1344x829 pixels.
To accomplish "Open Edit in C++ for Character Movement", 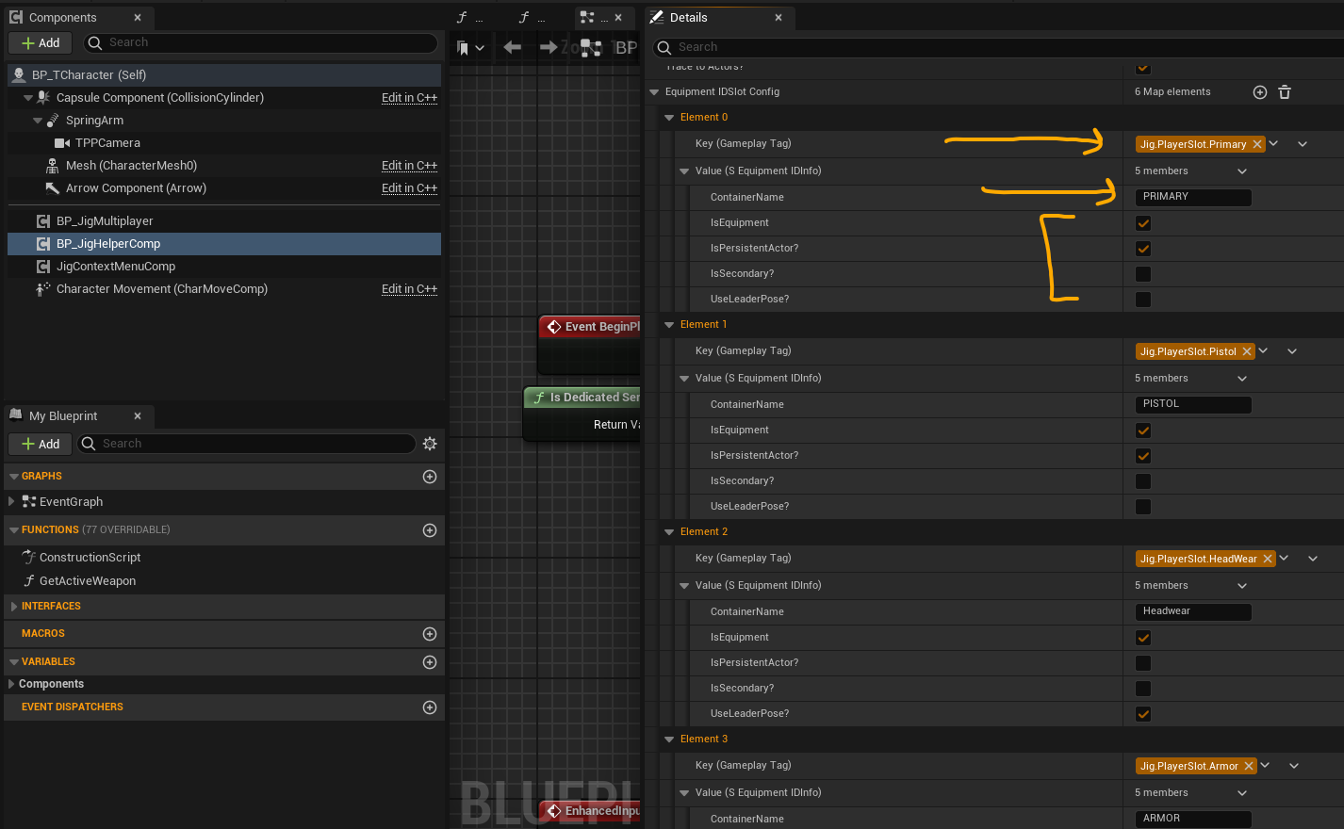I will (409, 289).
